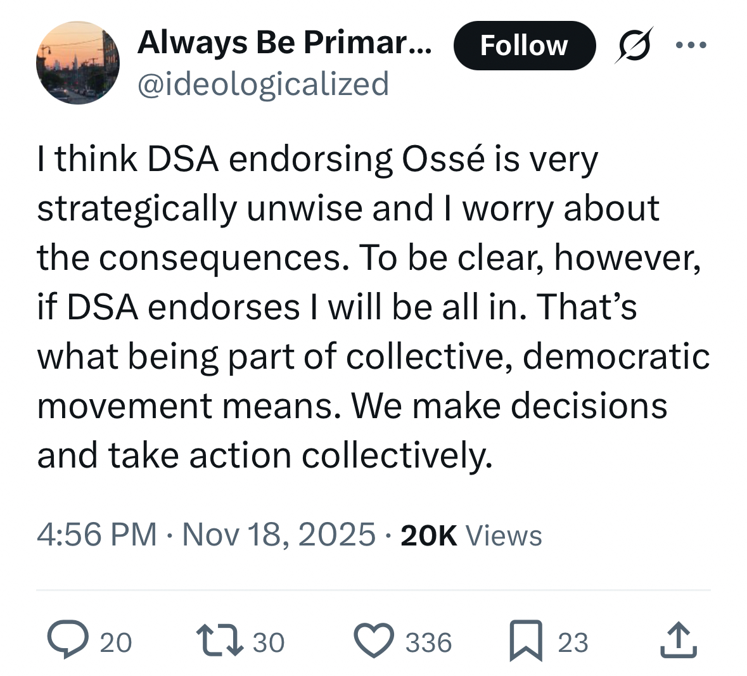
Task: Repost this tweet using the arrows icon
Action: [219, 641]
